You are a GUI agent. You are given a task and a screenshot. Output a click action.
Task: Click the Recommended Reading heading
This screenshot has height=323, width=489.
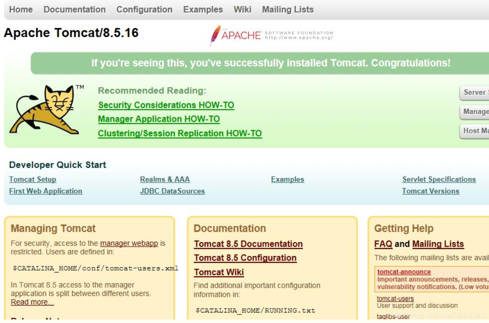click(152, 91)
